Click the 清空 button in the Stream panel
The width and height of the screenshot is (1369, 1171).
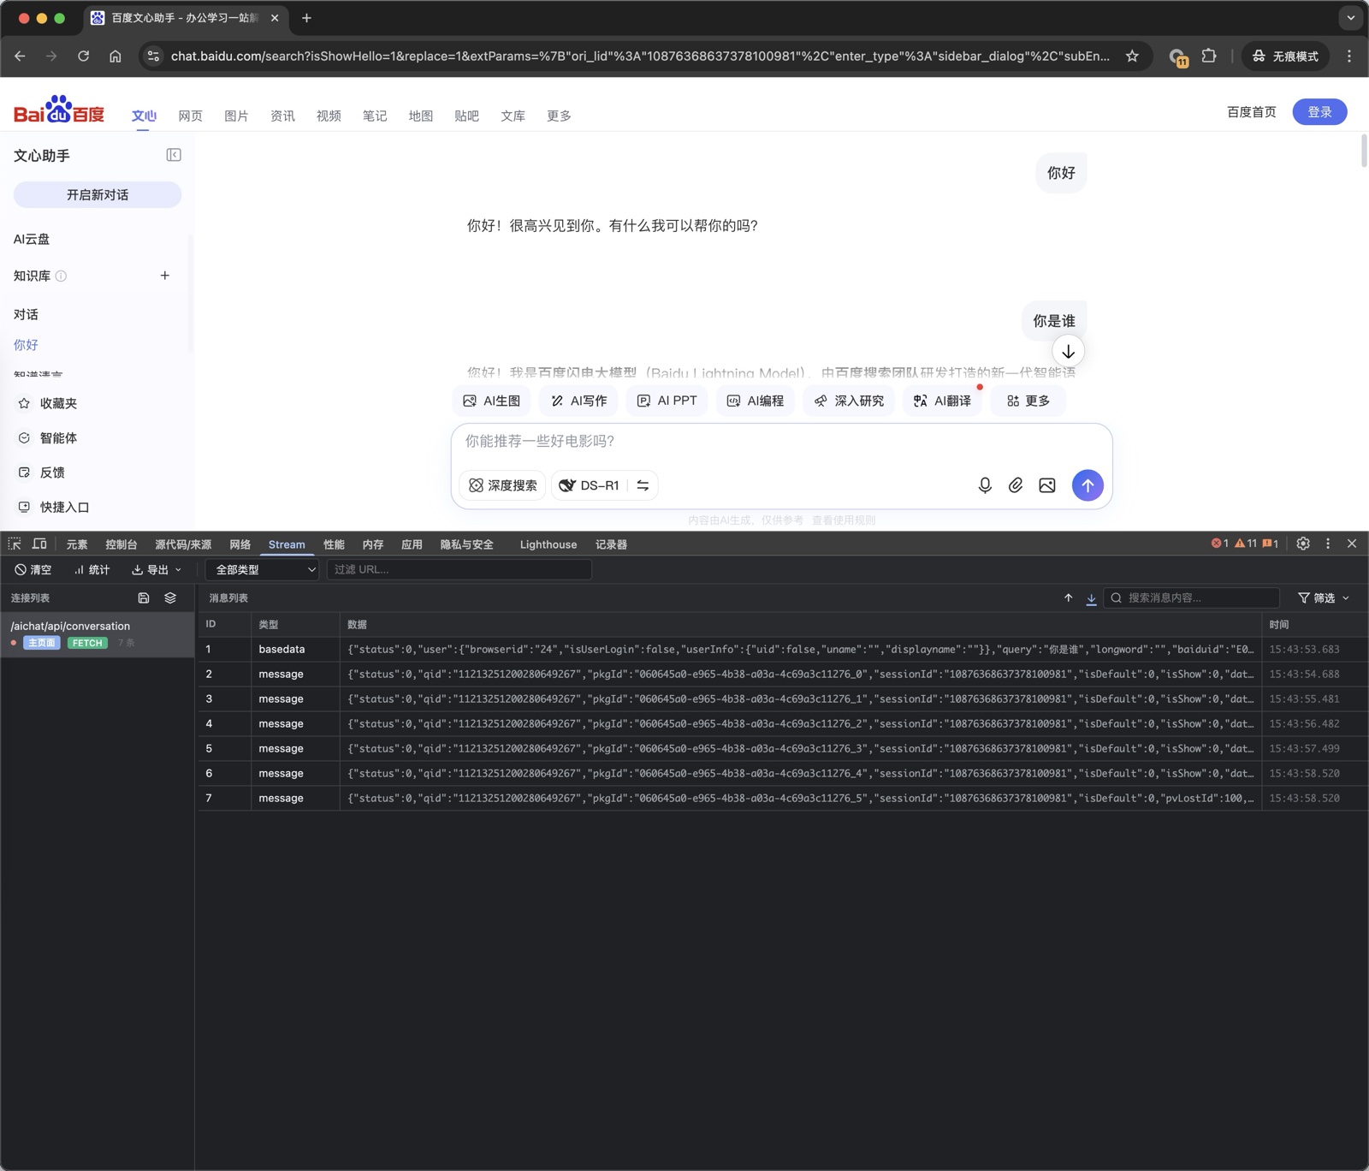point(33,570)
